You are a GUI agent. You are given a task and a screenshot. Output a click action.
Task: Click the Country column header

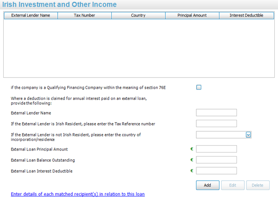(138, 15)
